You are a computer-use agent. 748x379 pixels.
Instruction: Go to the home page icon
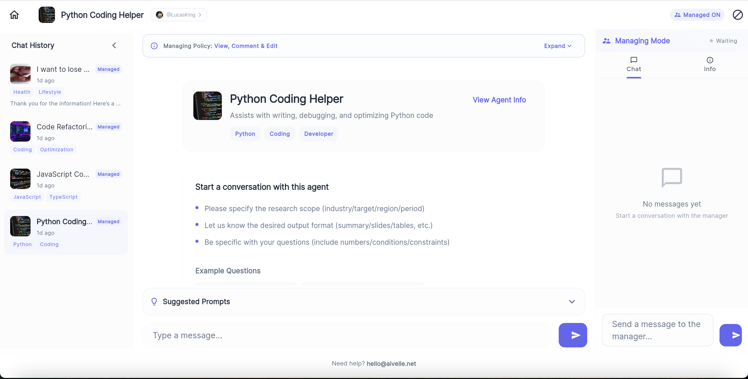tap(14, 15)
